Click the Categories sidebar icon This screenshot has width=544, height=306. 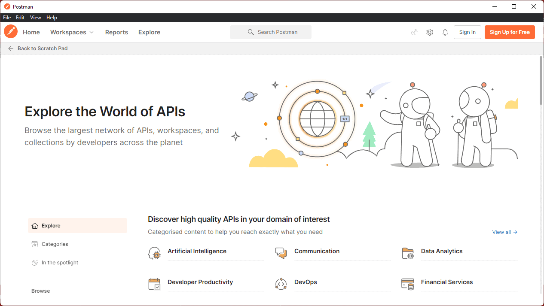tap(35, 244)
